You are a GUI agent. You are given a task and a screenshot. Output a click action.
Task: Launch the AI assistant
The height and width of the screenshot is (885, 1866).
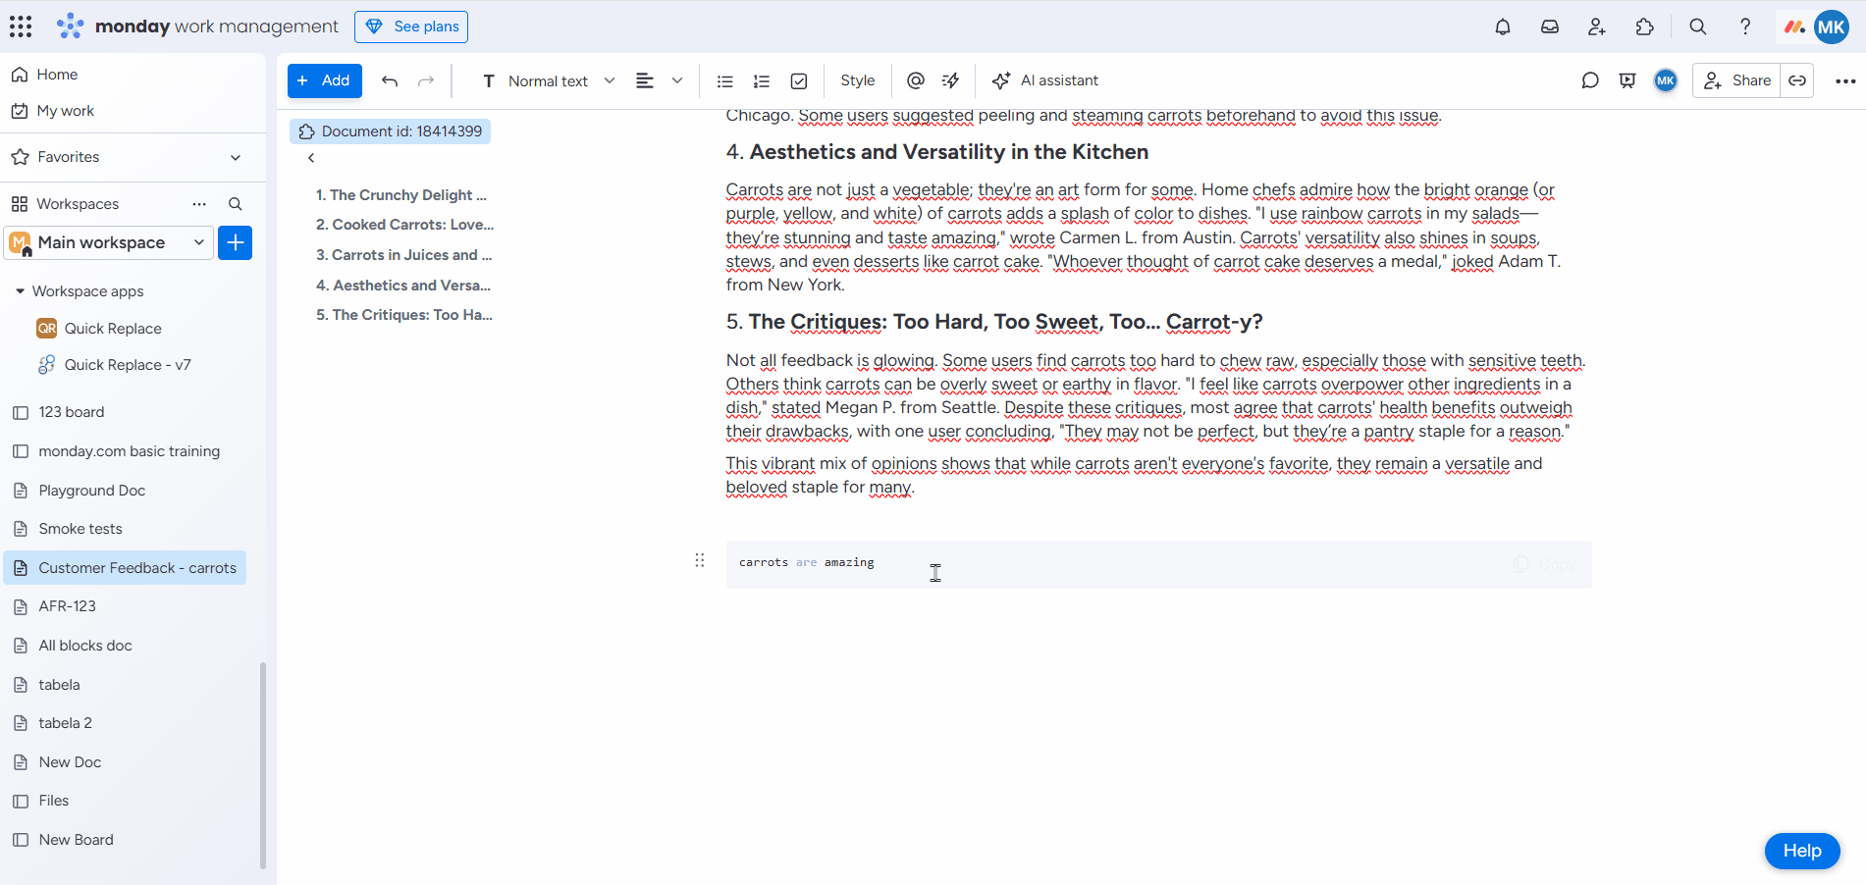point(1045,80)
